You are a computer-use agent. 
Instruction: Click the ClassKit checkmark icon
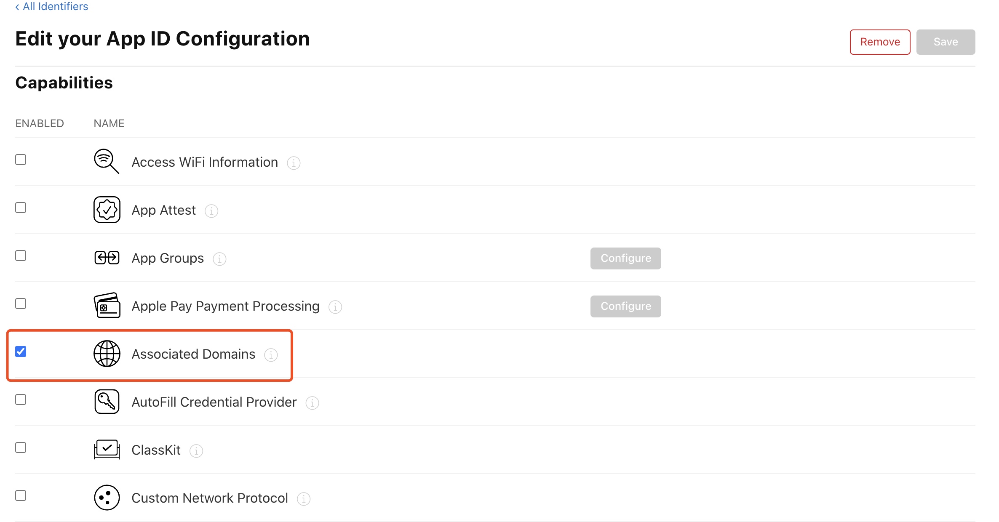[x=107, y=450]
